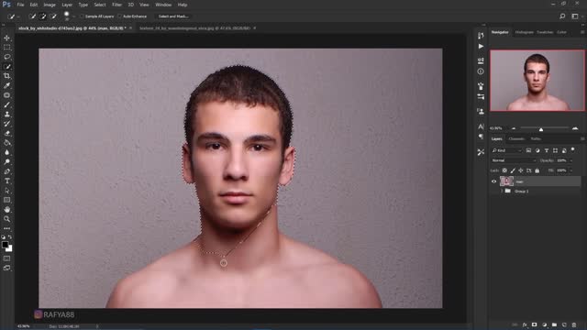The height and width of the screenshot is (330, 587).
Task: Select the Zoom tool
Action: [x=6, y=219]
